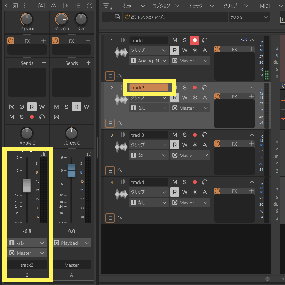
Task: Open the take lanes icon on track3
Action: tap(110, 170)
